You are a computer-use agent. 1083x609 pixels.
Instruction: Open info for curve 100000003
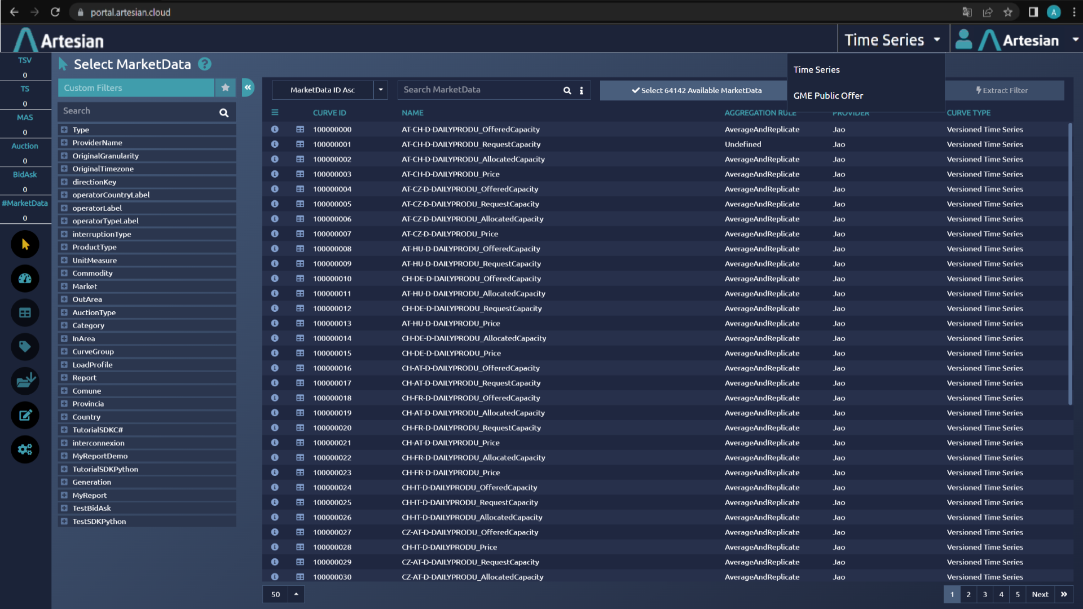coord(275,174)
